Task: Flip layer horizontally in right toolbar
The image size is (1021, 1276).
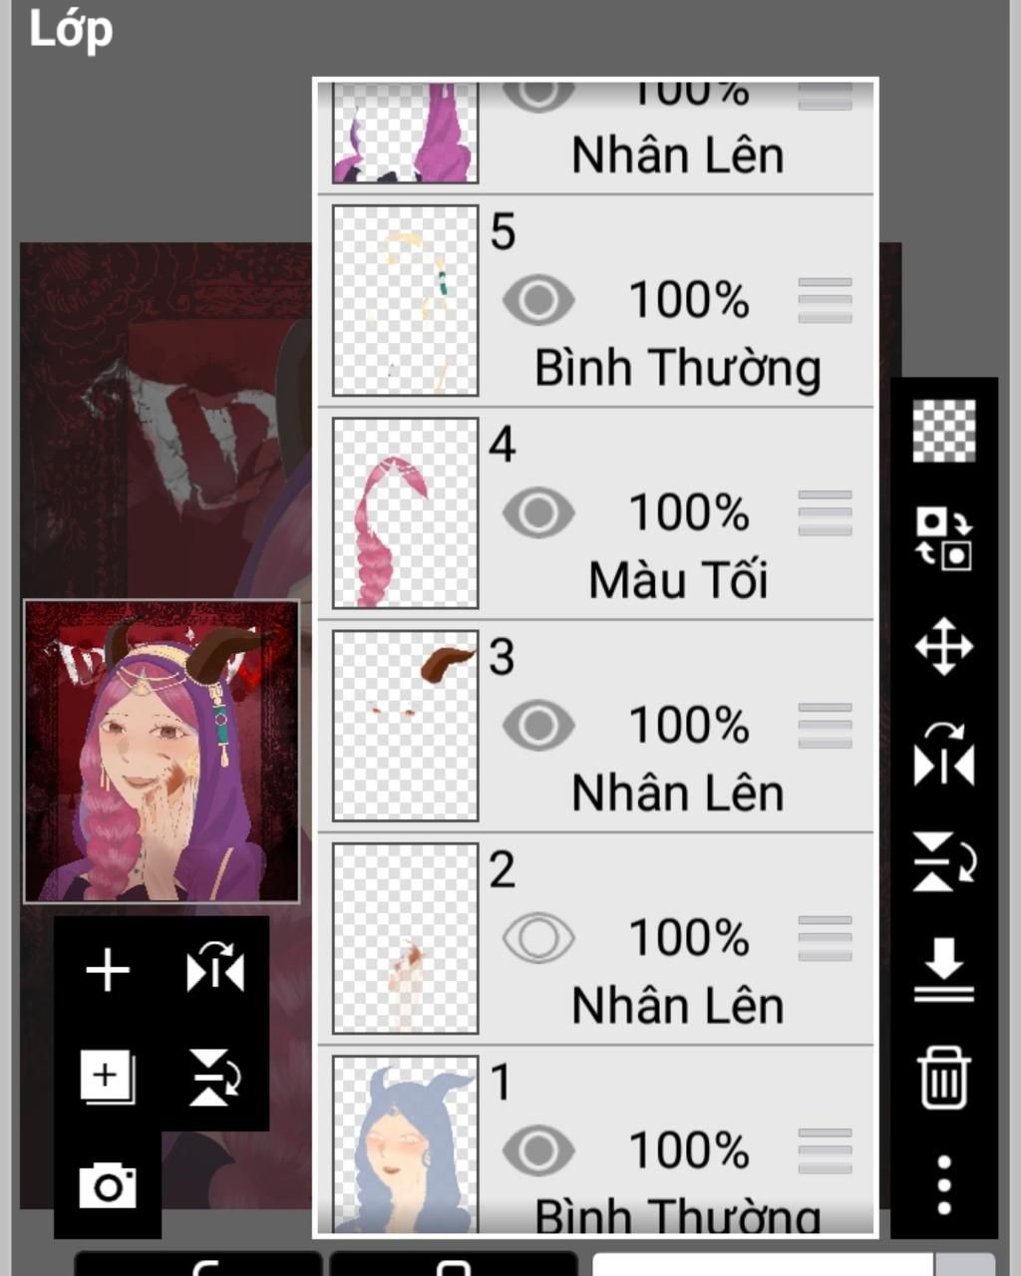Action: coord(944,755)
